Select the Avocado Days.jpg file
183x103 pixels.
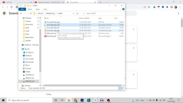coord(53,22)
